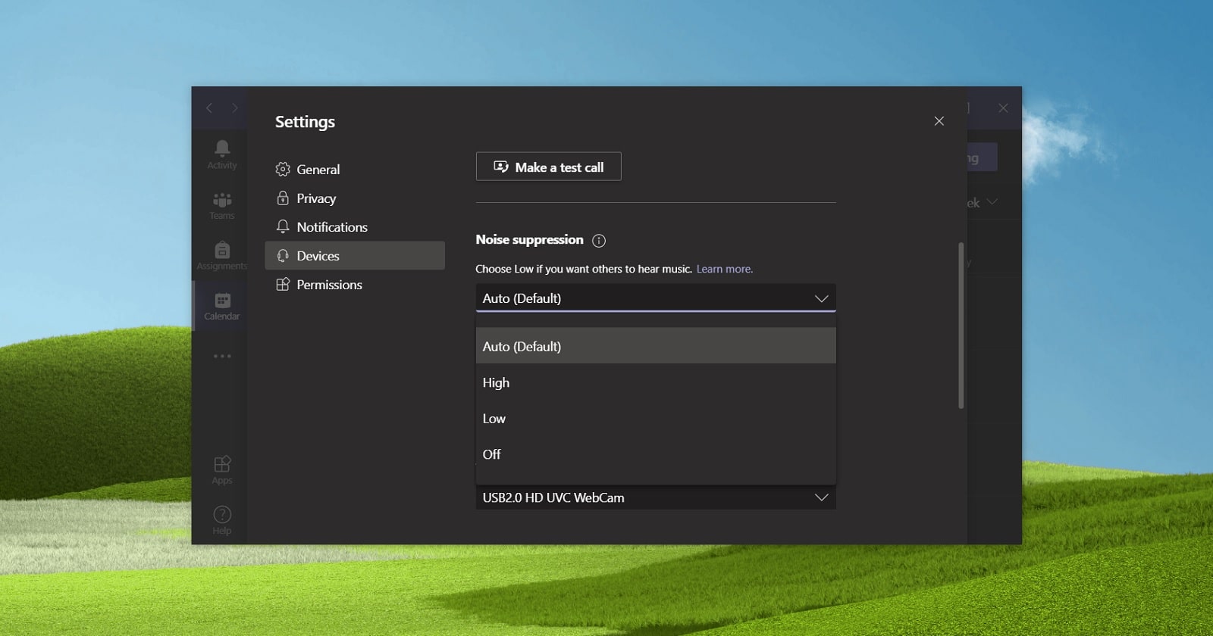Open General settings section
This screenshot has height=636, width=1213.
355,170
